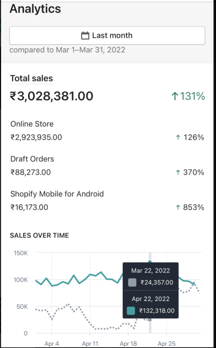216x348 pixels.
Task: Open the Last month date range picker
Action: click(x=107, y=35)
